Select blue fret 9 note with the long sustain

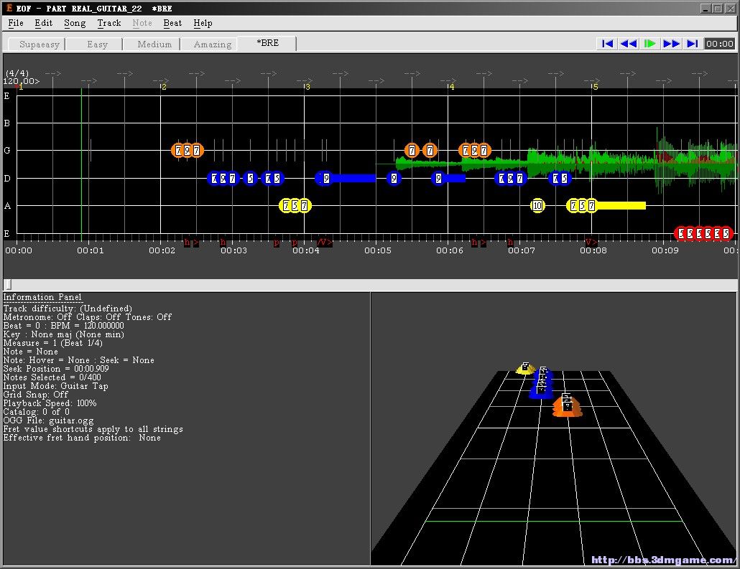tap(325, 178)
